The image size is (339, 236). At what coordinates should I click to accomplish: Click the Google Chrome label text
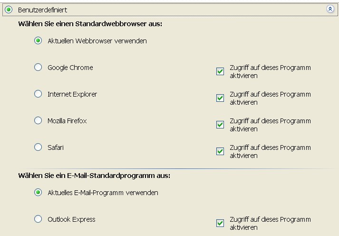tap(70, 68)
